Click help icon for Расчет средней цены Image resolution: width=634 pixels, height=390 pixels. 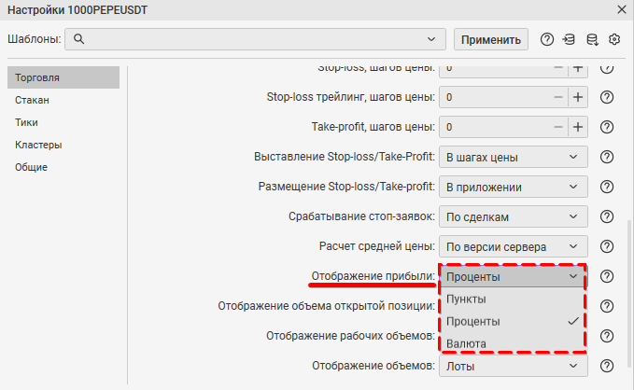[x=606, y=246]
